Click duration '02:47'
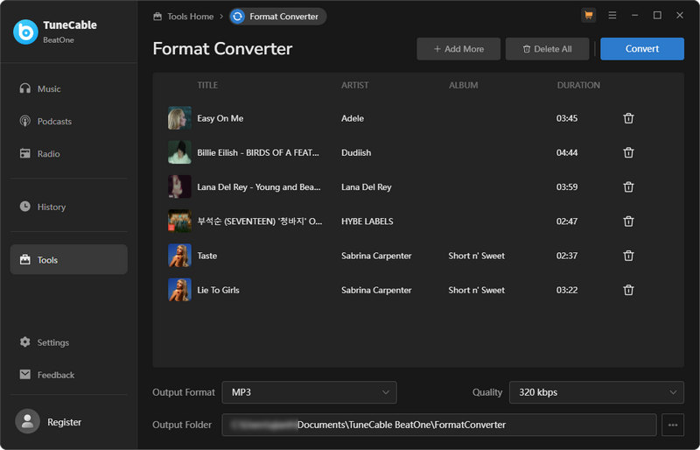This screenshot has height=450, width=700. 567,221
